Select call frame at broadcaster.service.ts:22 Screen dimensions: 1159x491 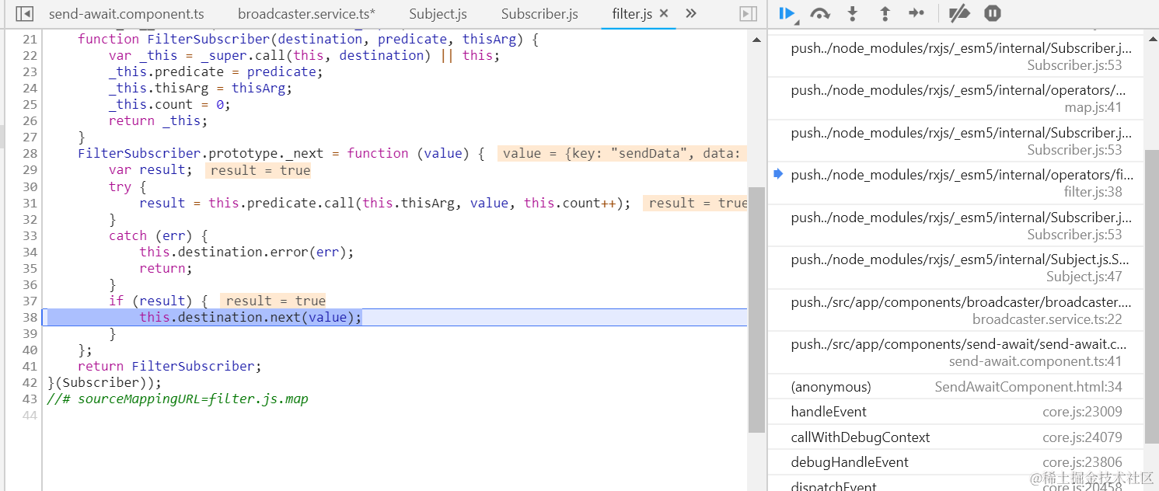955,310
